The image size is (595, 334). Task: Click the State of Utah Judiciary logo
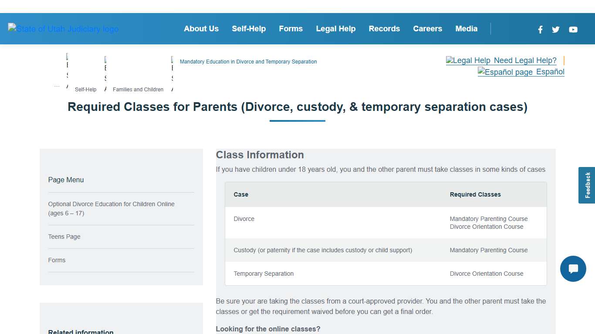pyautogui.click(x=63, y=29)
